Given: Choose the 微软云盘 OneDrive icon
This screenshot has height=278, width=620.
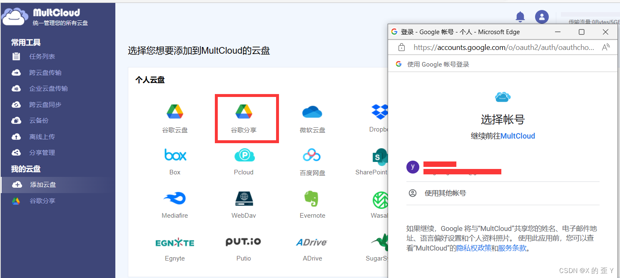Looking at the screenshot, I should point(312,112).
